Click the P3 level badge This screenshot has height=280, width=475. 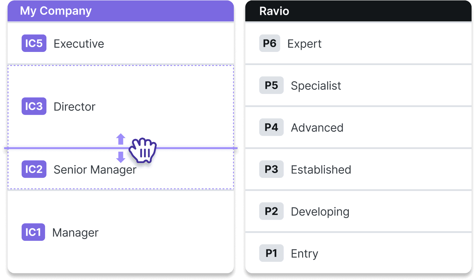(271, 169)
